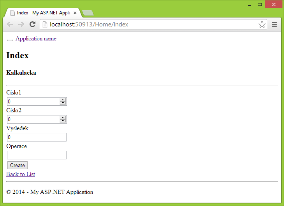The image size is (284, 206).
Task: Click the browser back arrow
Action: [x=10, y=24]
